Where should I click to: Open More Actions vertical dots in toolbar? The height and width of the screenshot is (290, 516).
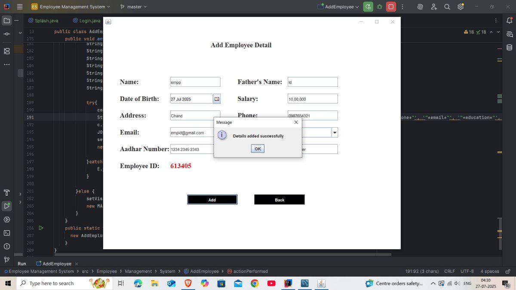point(402,7)
